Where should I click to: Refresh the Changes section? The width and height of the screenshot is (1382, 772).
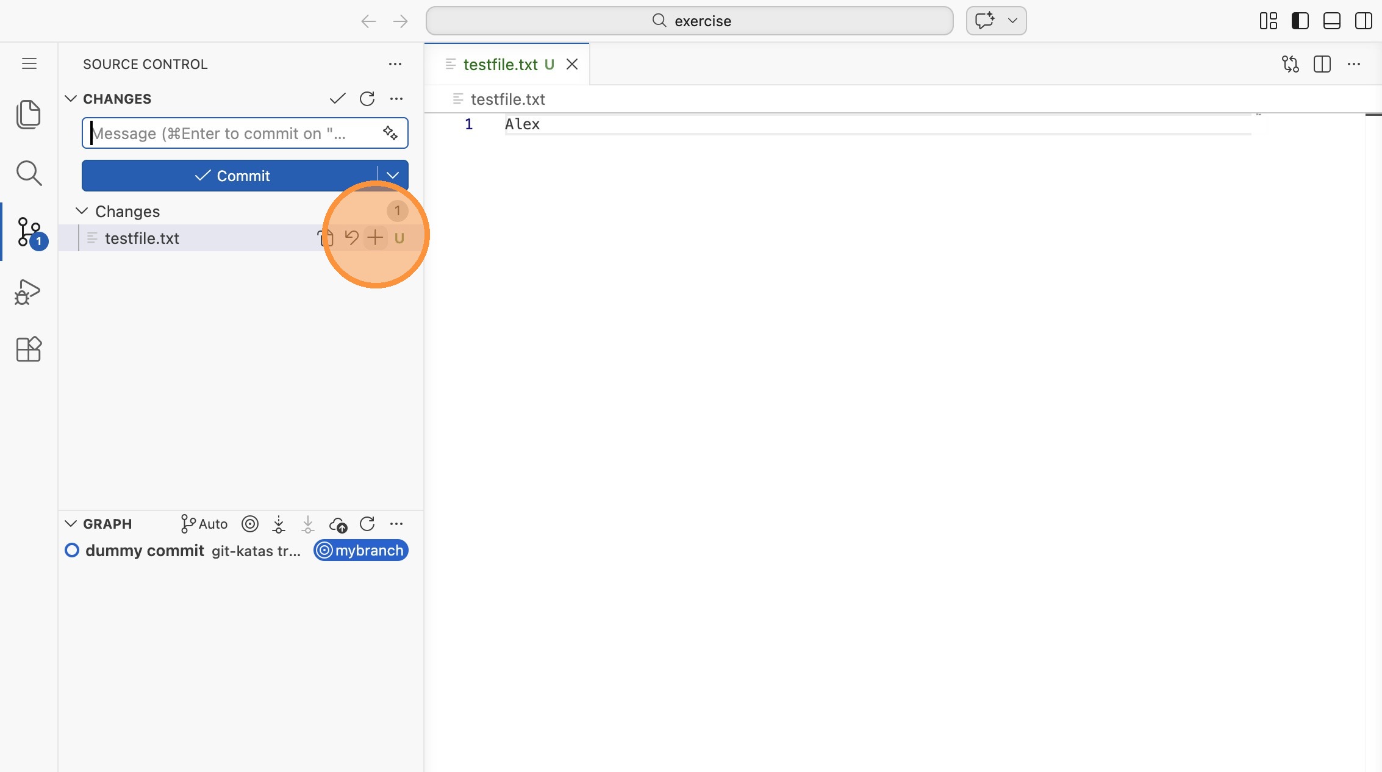click(x=367, y=99)
